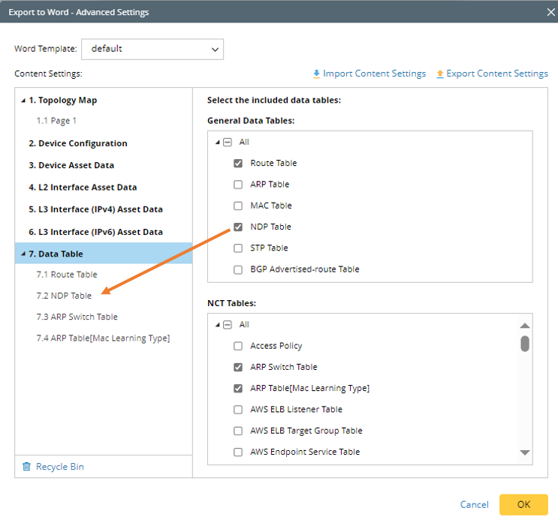
Task: Click the NCT Tables scrollbar thumb
Action: pos(525,343)
